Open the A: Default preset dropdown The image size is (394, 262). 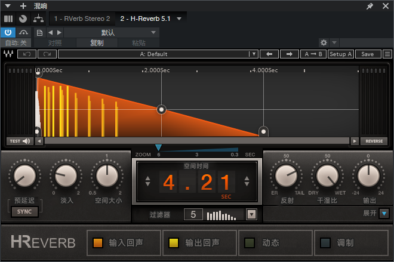click(158, 54)
